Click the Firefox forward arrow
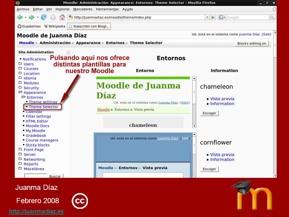This screenshot has height=217, width=289. coord(32,17)
